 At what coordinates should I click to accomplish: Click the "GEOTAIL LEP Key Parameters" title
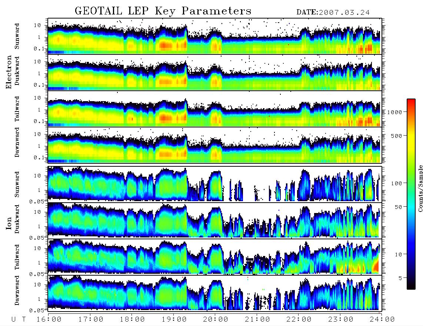click(163, 11)
